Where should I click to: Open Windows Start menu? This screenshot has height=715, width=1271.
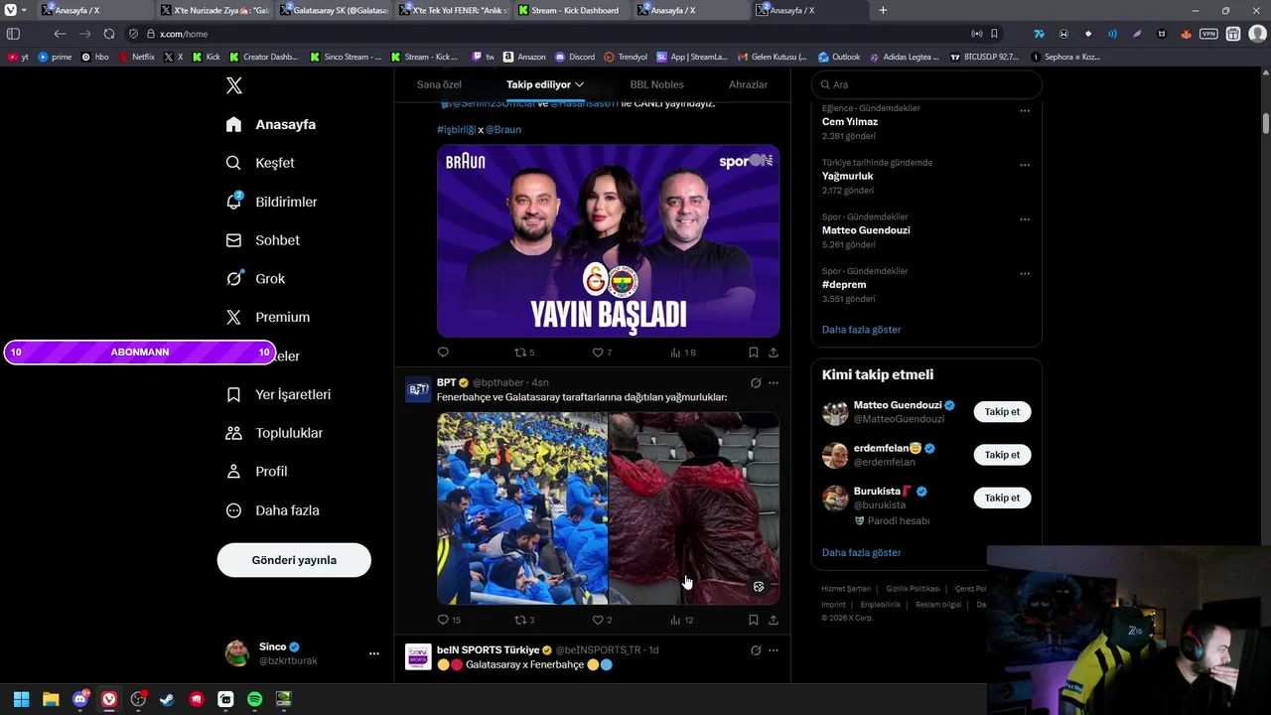pos(21,699)
